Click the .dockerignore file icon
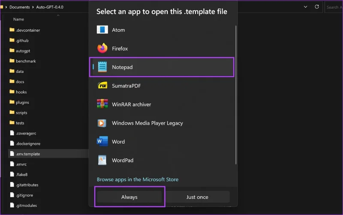Viewport: 343px width, 215px height. point(12,143)
